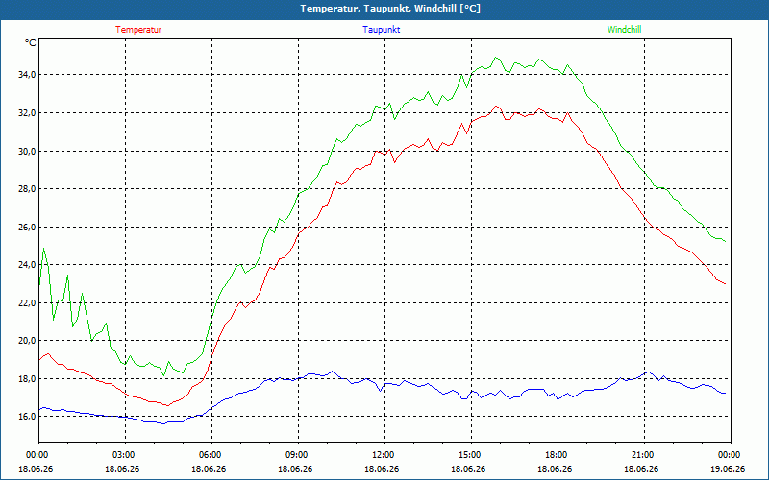Click the 06:00 time axis label
The width and height of the screenshot is (769, 480).
(211, 455)
